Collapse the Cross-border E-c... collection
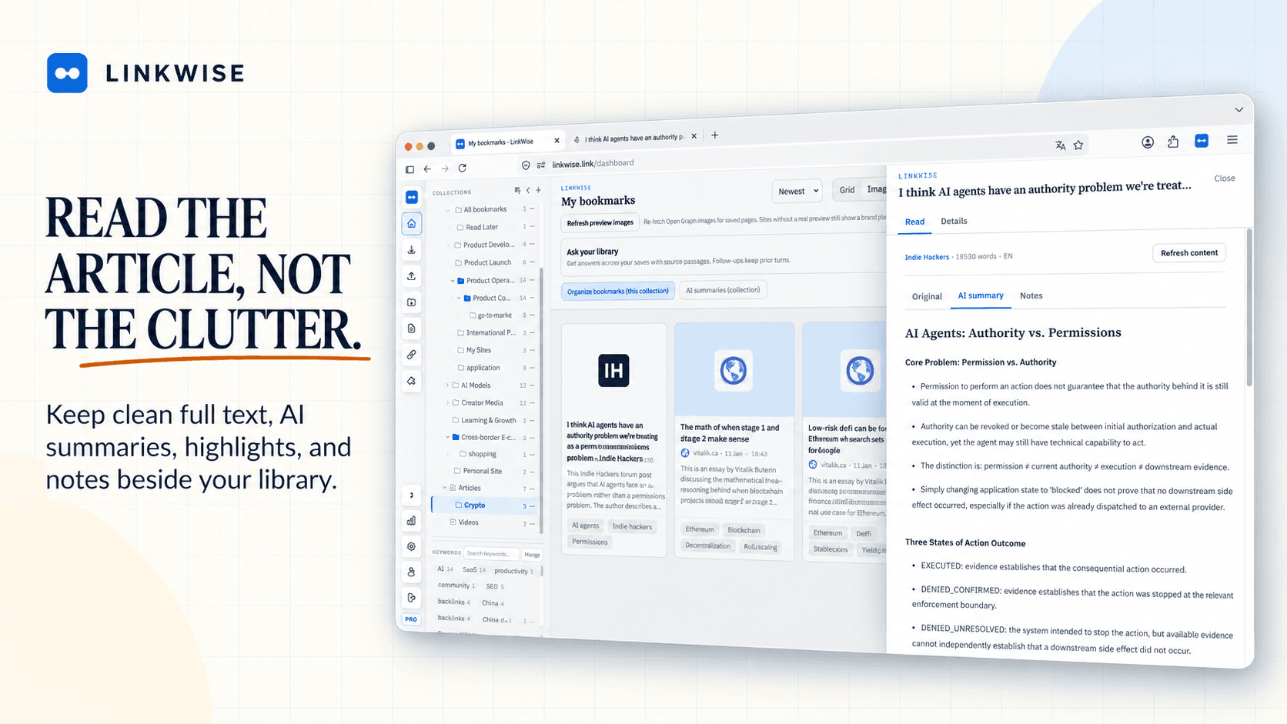This screenshot has height=724, width=1287. click(x=447, y=437)
